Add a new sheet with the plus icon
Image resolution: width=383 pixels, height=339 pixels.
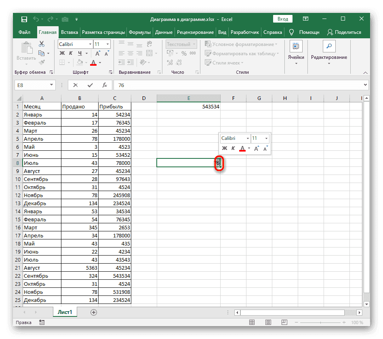coord(94,312)
